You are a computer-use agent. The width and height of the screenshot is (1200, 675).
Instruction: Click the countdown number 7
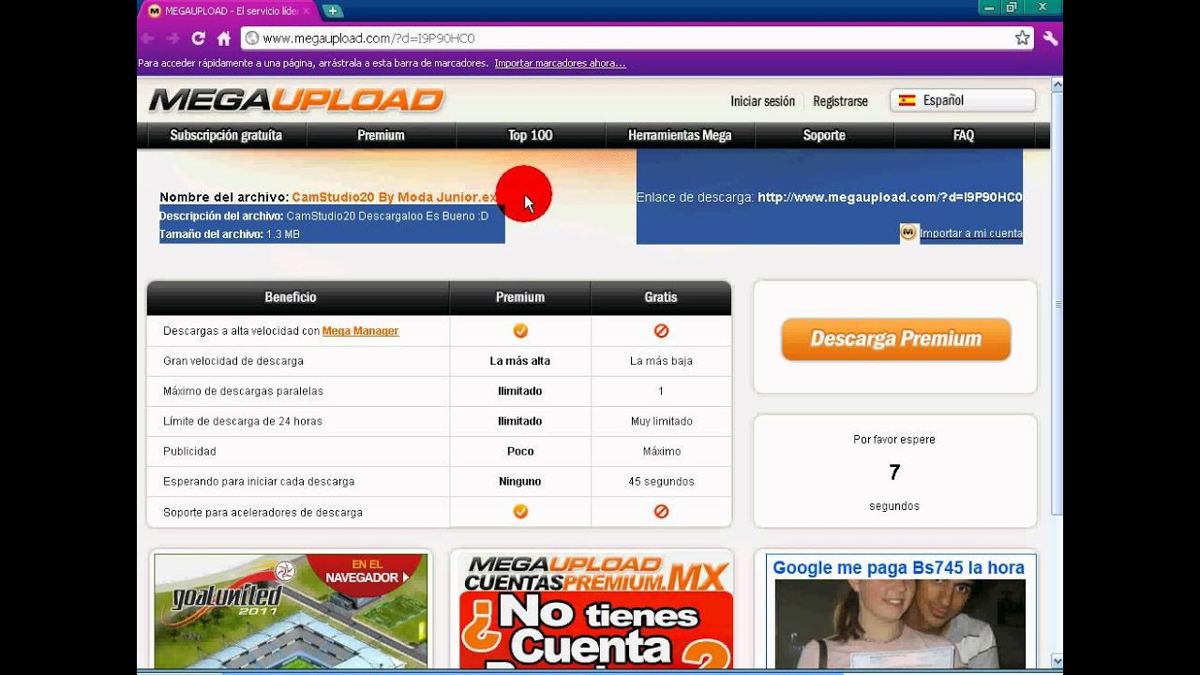(x=894, y=472)
